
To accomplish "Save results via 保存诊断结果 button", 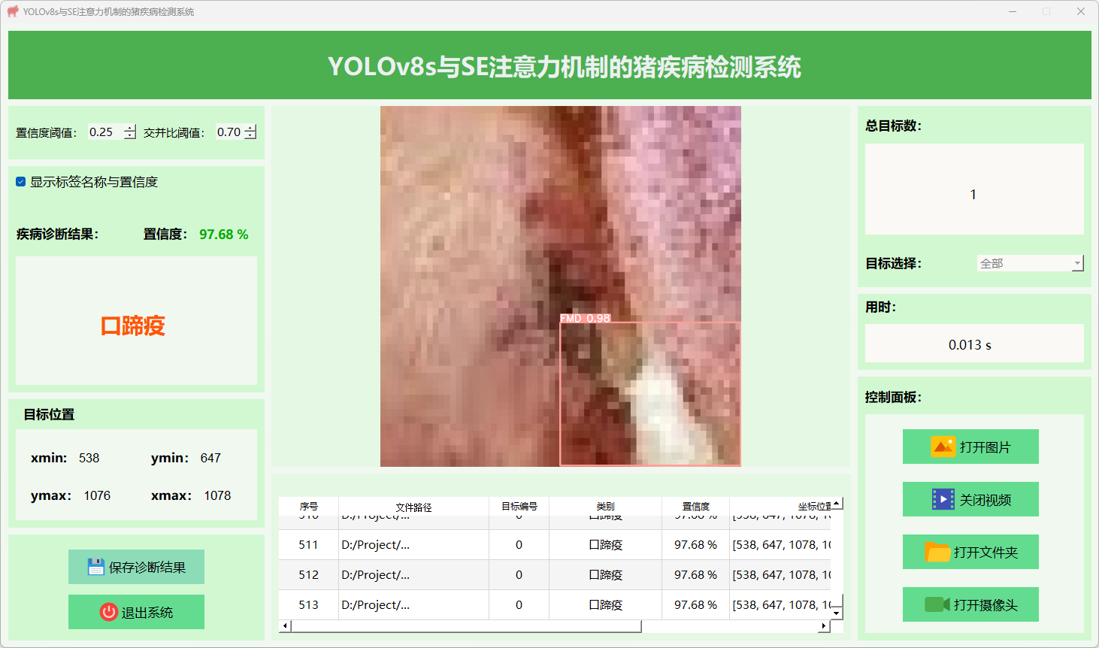I will click(x=136, y=567).
